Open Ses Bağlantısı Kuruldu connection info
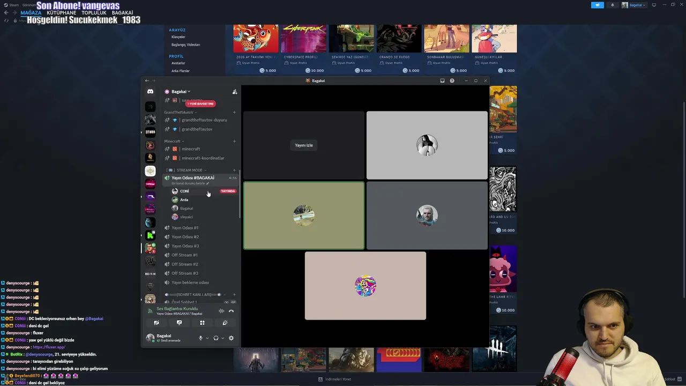 [177, 309]
